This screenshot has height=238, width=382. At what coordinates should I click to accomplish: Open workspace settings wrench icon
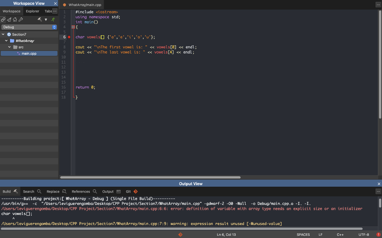pos(21,19)
